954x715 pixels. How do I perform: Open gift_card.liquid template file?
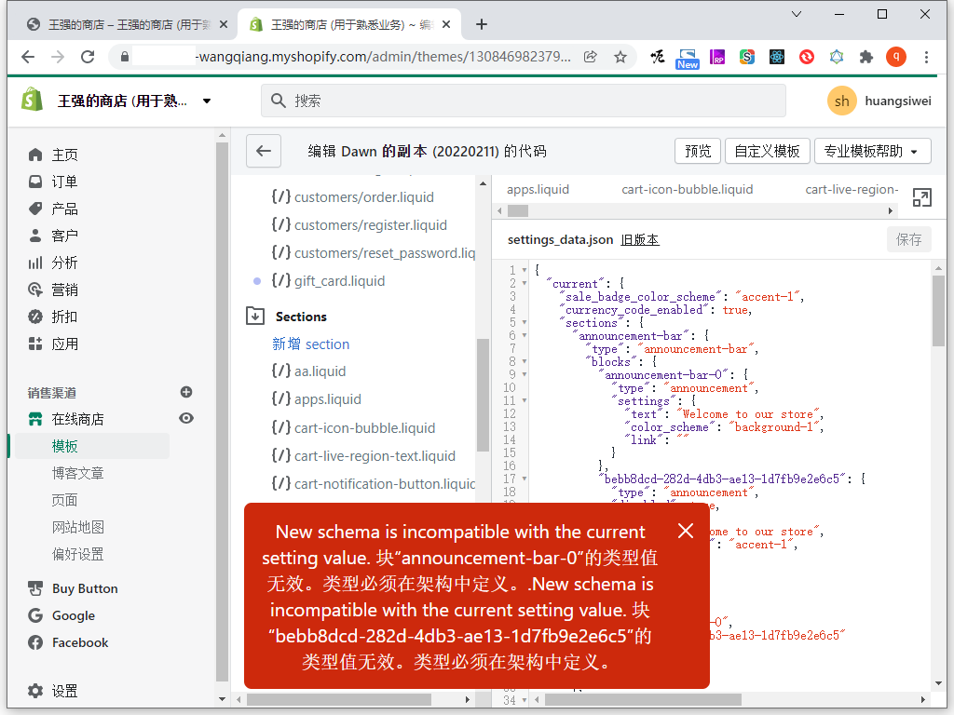339,280
